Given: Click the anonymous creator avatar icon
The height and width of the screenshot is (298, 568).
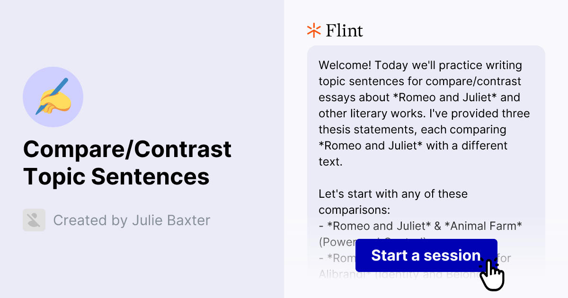Looking at the screenshot, I should [x=34, y=220].
